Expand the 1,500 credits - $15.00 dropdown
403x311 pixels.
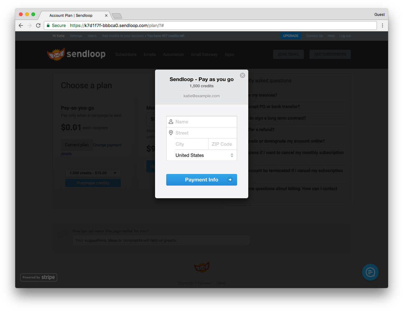[93, 173]
